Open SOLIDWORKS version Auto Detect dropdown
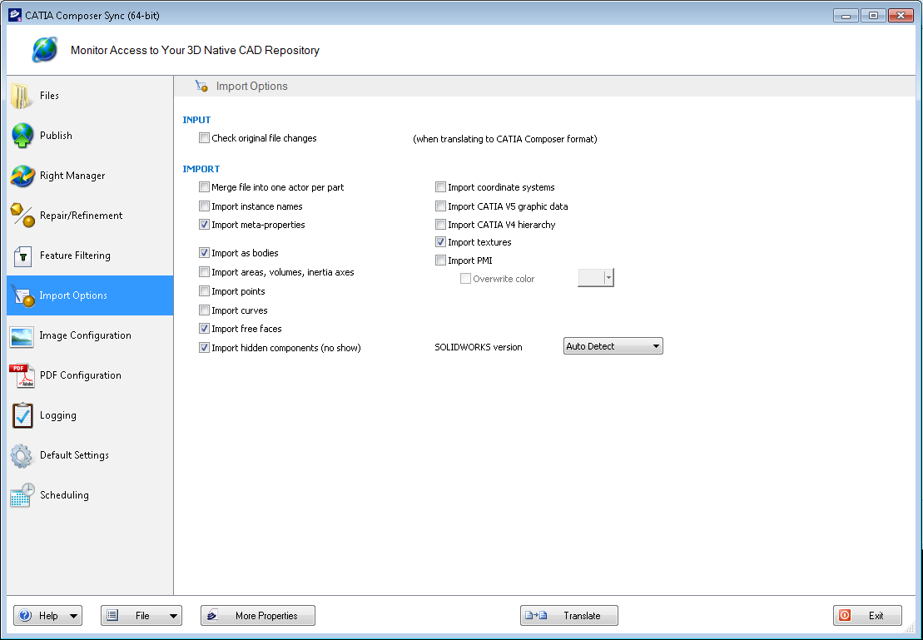 click(613, 346)
